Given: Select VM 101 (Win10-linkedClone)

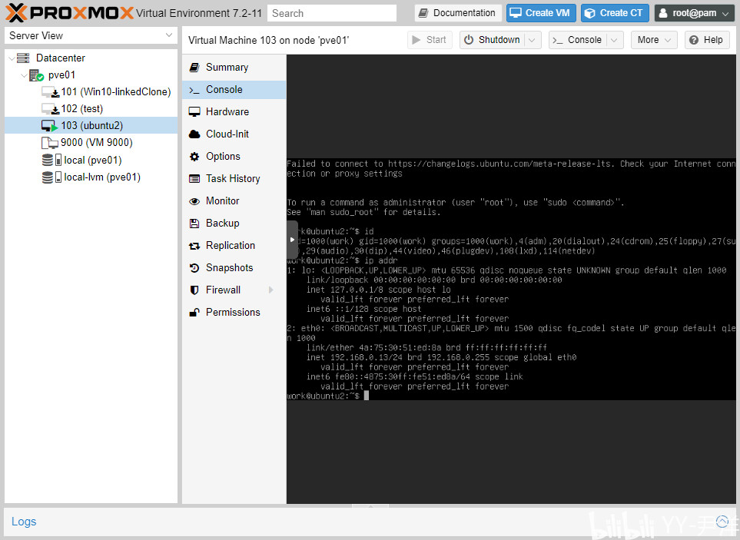Looking at the screenshot, I should [x=115, y=91].
